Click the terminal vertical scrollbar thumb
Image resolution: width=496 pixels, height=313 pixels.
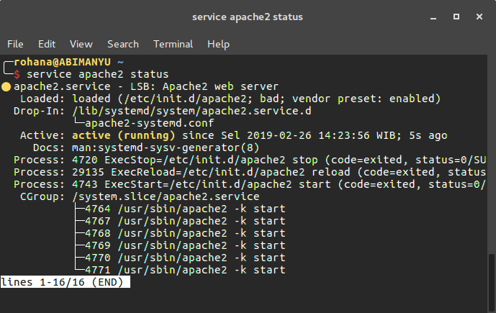click(491, 282)
